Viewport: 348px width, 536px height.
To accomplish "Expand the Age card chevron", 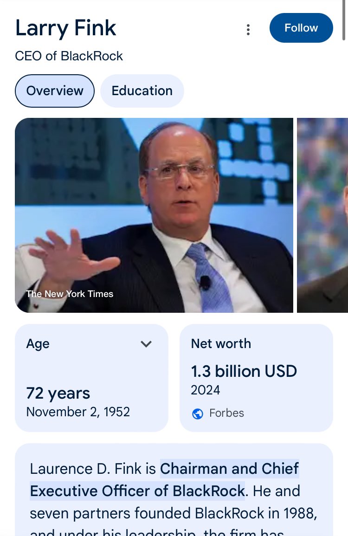I will pyautogui.click(x=146, y=344).
